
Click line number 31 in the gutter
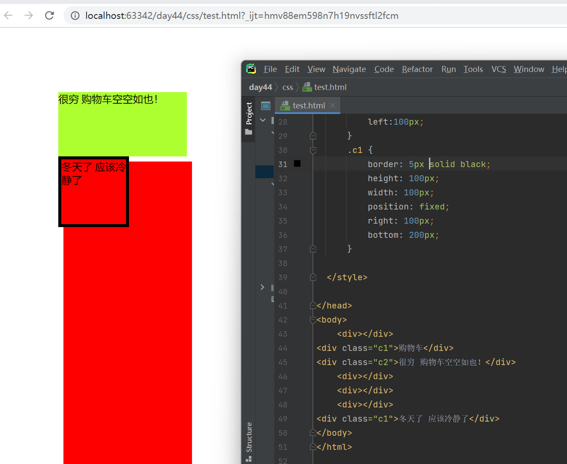click(283, 164)
